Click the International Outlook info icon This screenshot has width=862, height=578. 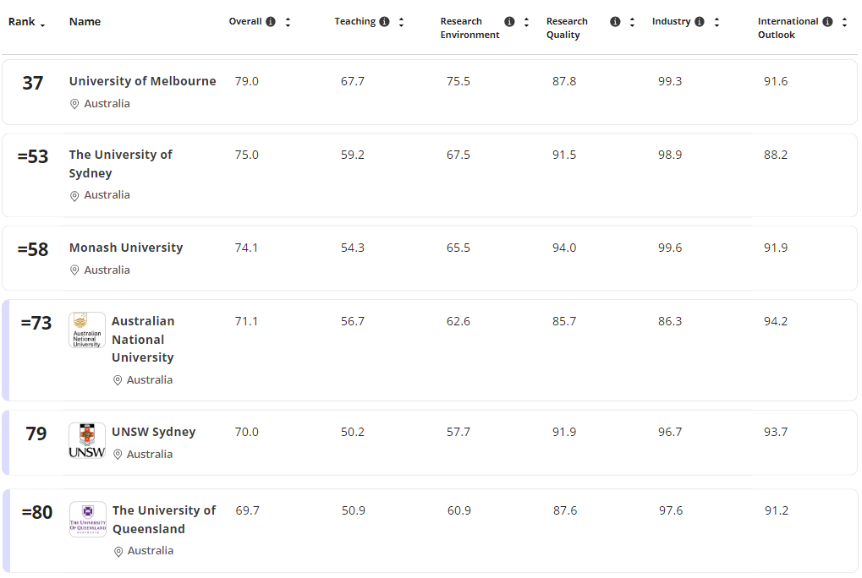pyautogui.click(x=827, y=22)
